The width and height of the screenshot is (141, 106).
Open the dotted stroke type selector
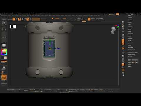click(4, 29)
